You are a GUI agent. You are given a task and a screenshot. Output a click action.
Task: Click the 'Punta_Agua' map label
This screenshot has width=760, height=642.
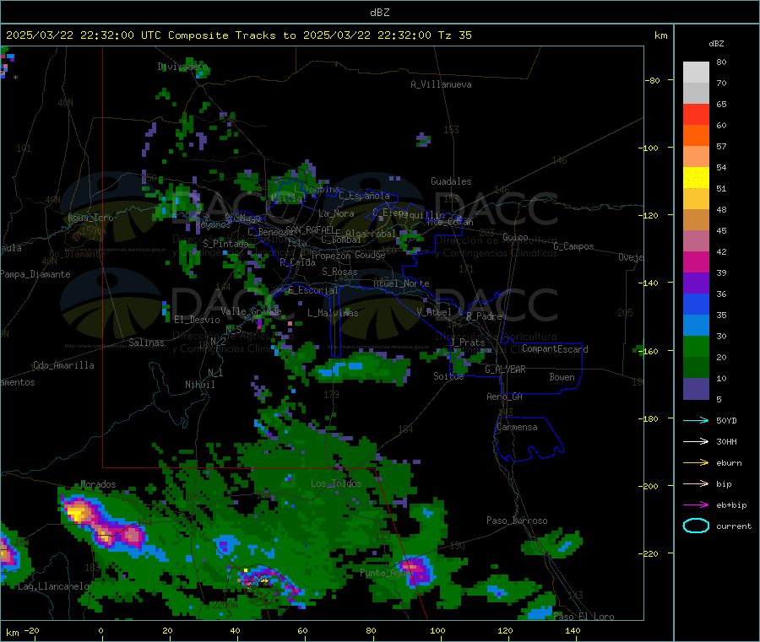(385, 573)
